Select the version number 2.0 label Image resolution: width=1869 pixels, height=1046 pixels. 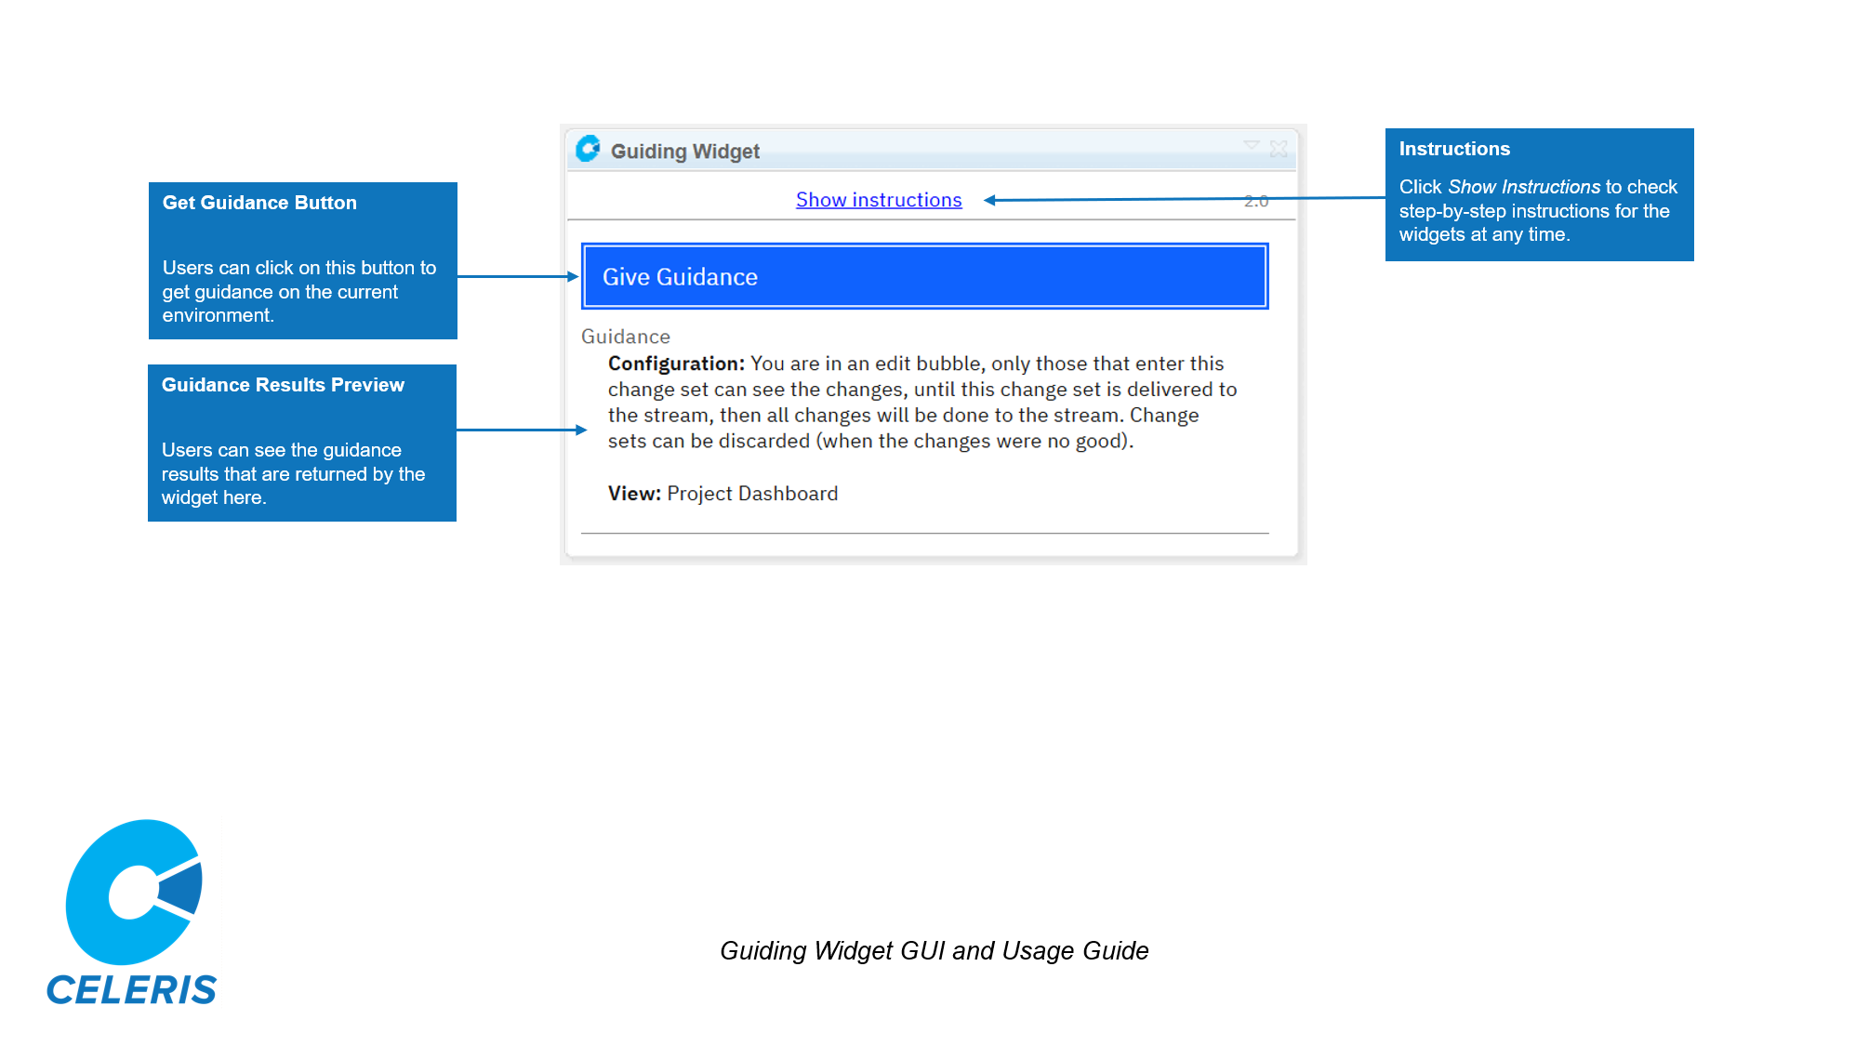tap(1256, 200)
